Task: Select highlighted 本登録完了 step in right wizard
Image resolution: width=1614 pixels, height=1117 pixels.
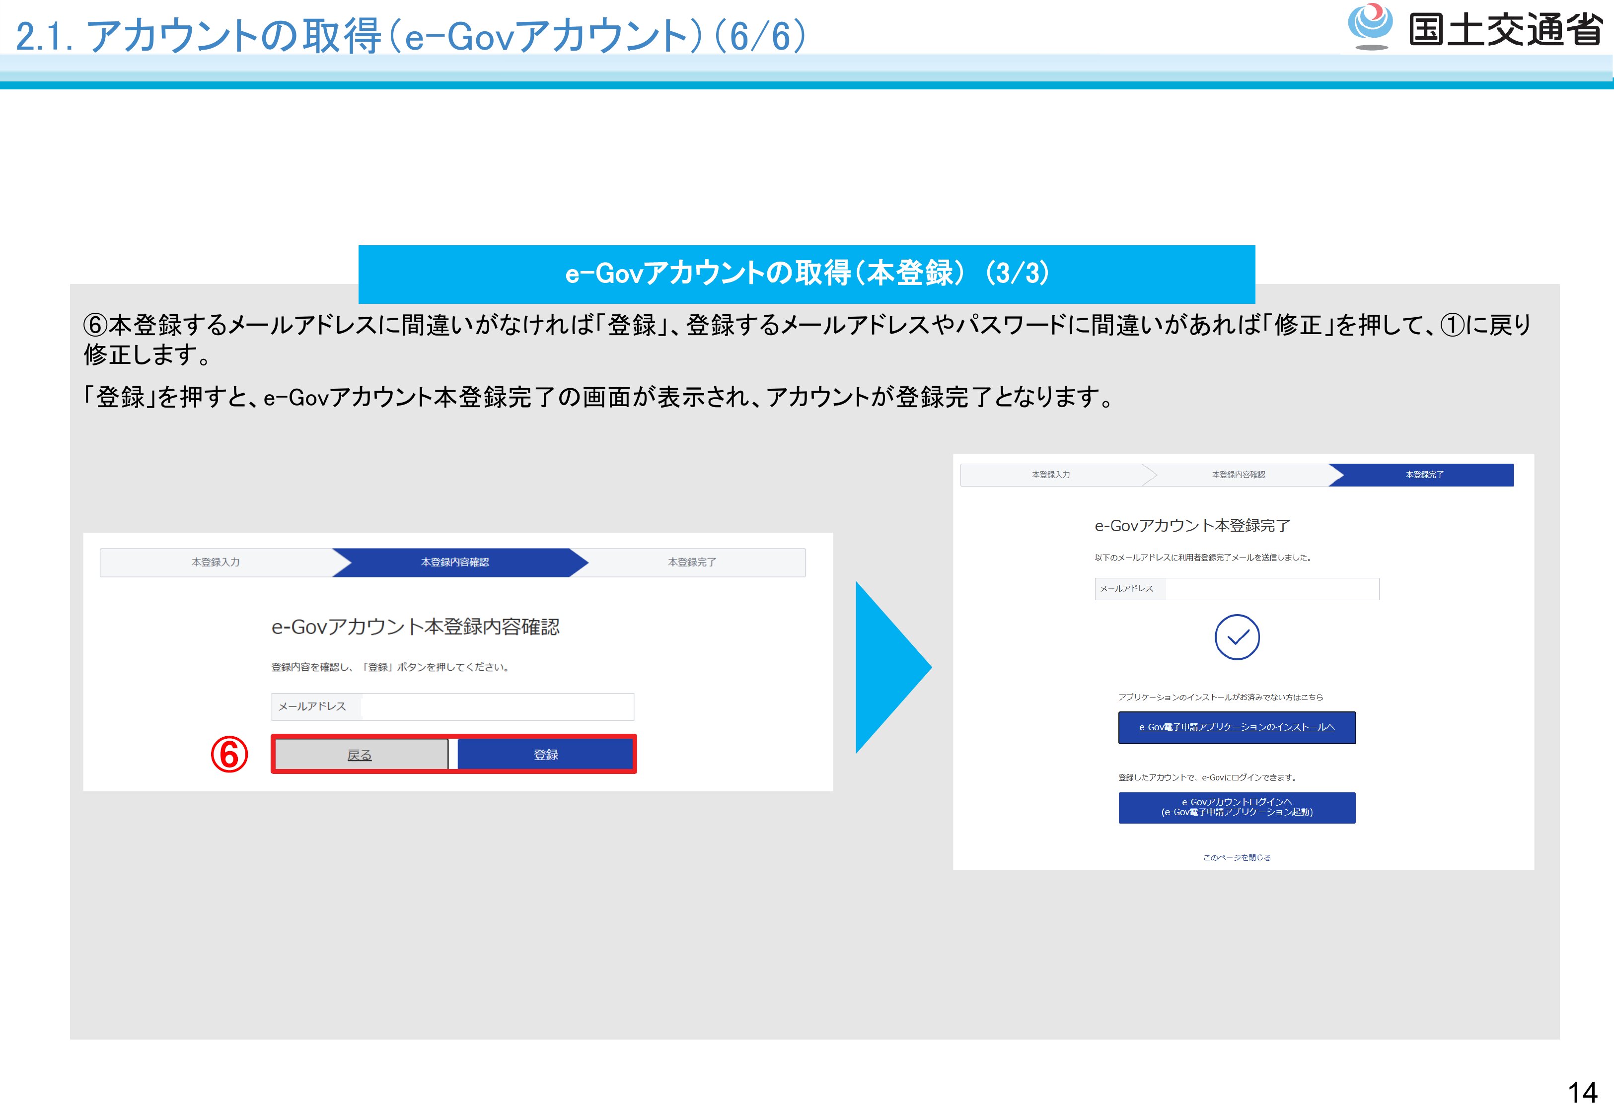Action: coord(1424,475)
